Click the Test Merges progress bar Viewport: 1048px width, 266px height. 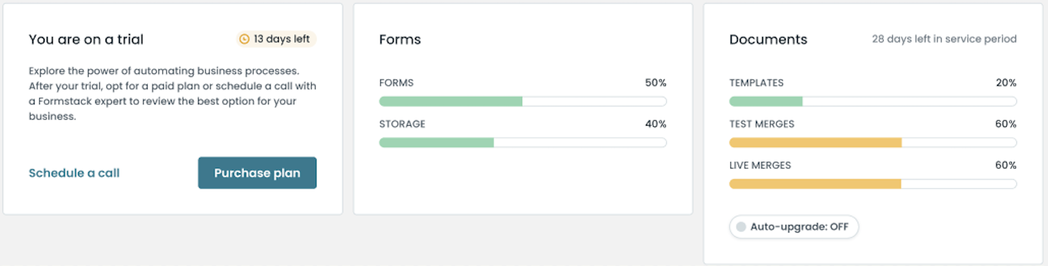[873, 142]
